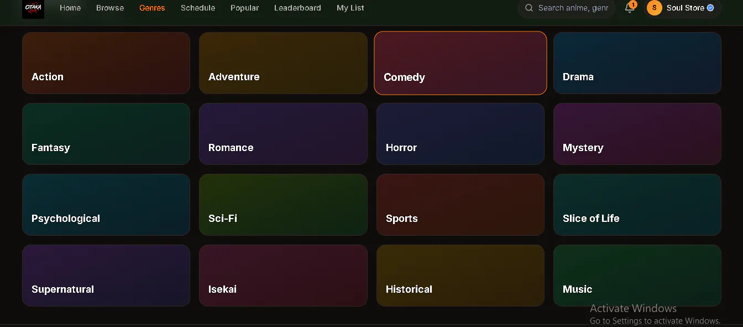Image resolution: width=743 pixels, height=327 pixels.
Task: Open the Soul Store account menu
Action: [683, 8]
